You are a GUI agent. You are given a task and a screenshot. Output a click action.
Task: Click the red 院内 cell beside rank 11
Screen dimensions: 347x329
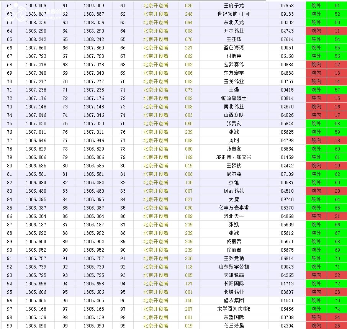pyautogui.click(x=316, y=31)
